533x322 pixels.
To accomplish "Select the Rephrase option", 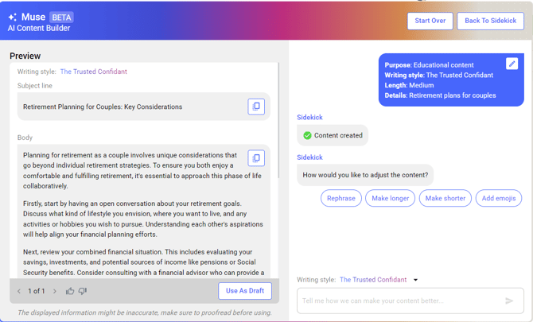I will pos(341,198).
